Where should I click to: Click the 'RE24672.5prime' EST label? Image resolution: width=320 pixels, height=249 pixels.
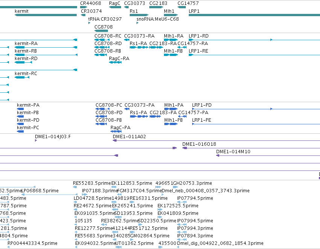(93, 206)
